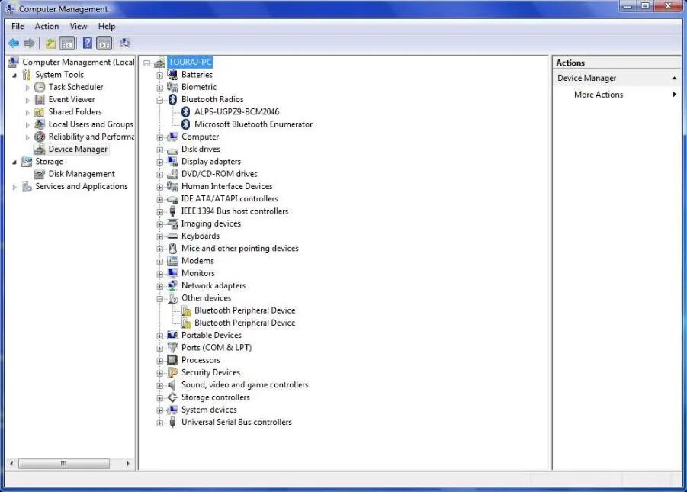This screenshot has width=687, height=492.
Task: Click Device Manager in the Actions pane
Action: (586, 78)
